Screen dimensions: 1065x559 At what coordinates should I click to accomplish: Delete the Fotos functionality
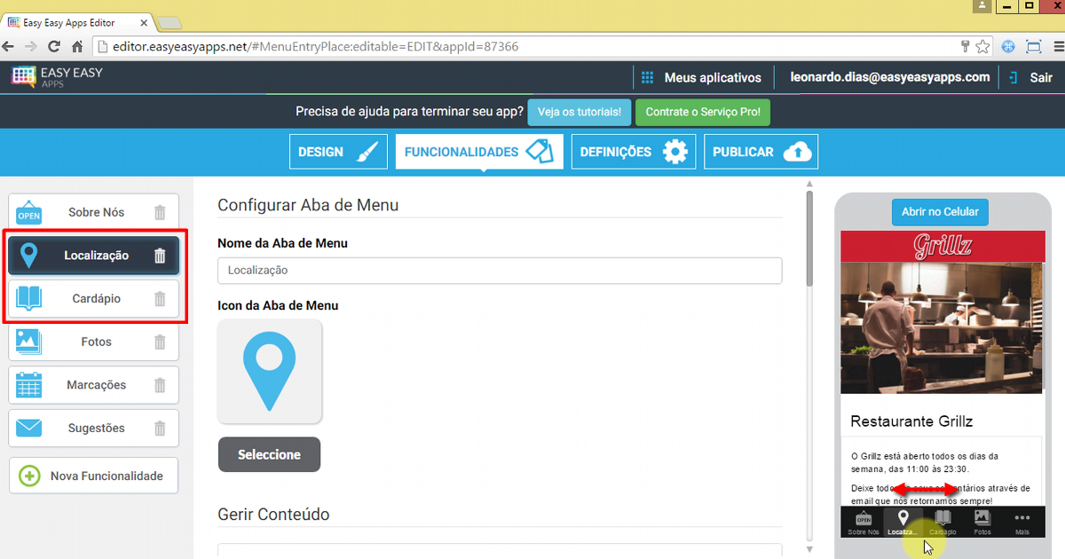point(160,342)
